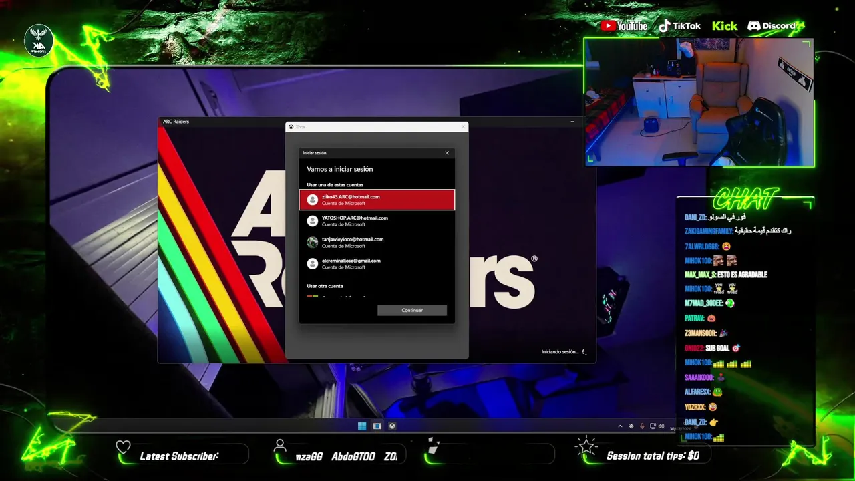Choose the YATOSHOP.ARC@hotmail.com account
The height and width of the screenshot is (481, 855).
pos(377,221)
